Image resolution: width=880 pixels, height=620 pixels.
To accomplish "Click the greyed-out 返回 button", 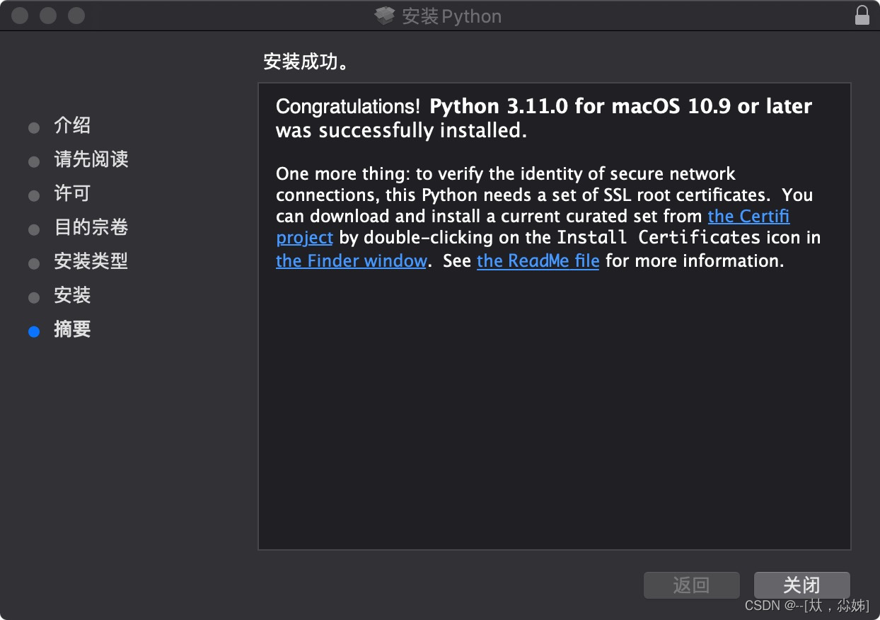I will pyautogui.click(x=691, y=585).
